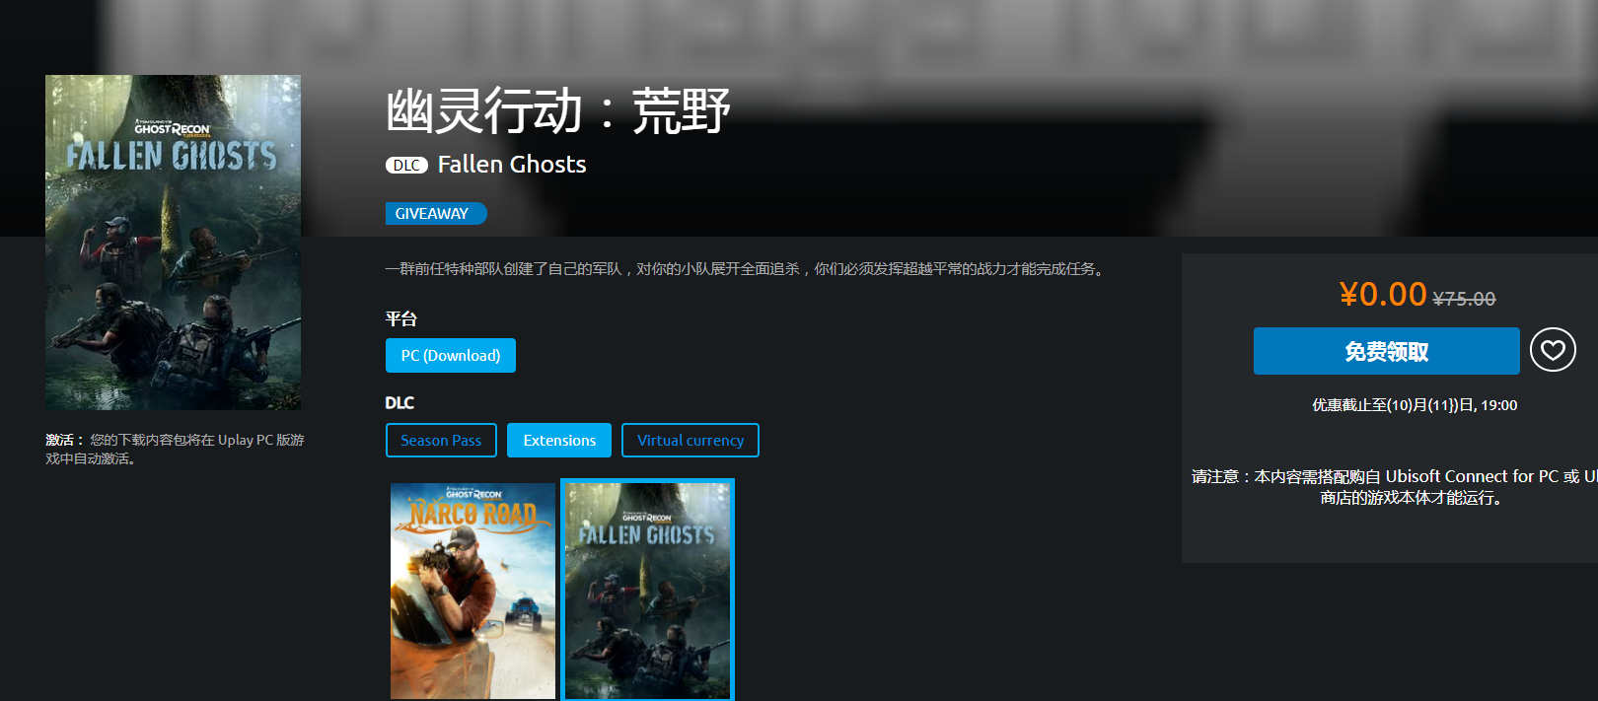Select the PC (Download) platform option
1598x701 pixels.
(451, 355)
